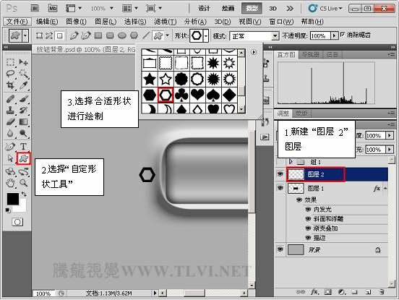Open the 形状 shape picker dropdown arrow
Screen dimensions: 399x300
(206, 36)
